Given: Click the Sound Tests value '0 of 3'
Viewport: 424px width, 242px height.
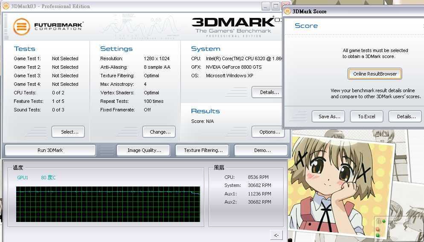Looking at the screenshot, I should [x=58, y=110].
